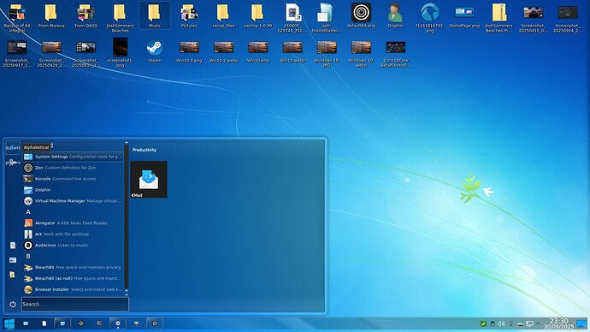
Task: Click the Search field in the menu
Action: coord(75,304)
